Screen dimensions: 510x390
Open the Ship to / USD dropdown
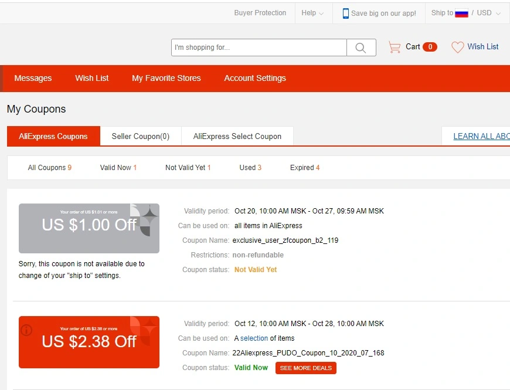466,13
